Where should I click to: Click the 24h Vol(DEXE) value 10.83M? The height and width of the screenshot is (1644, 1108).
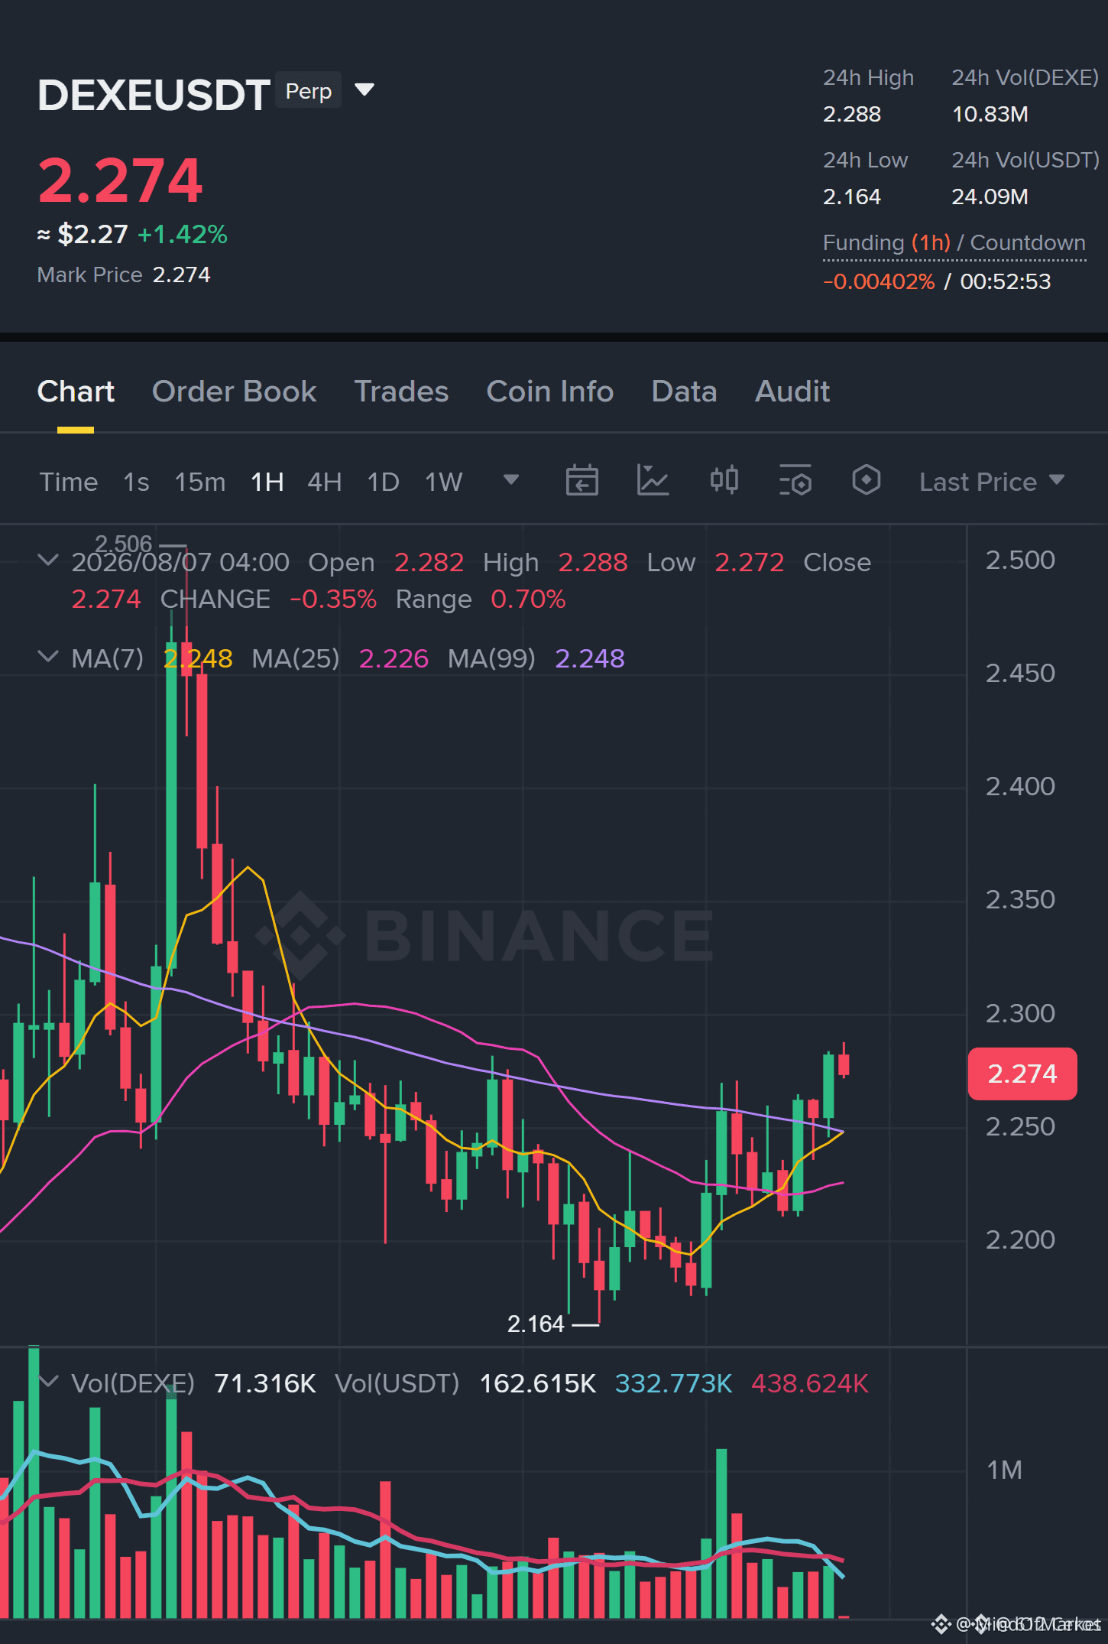990,114
